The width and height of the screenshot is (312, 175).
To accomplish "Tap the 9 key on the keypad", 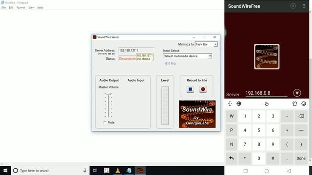I will (x=273, y=144).
